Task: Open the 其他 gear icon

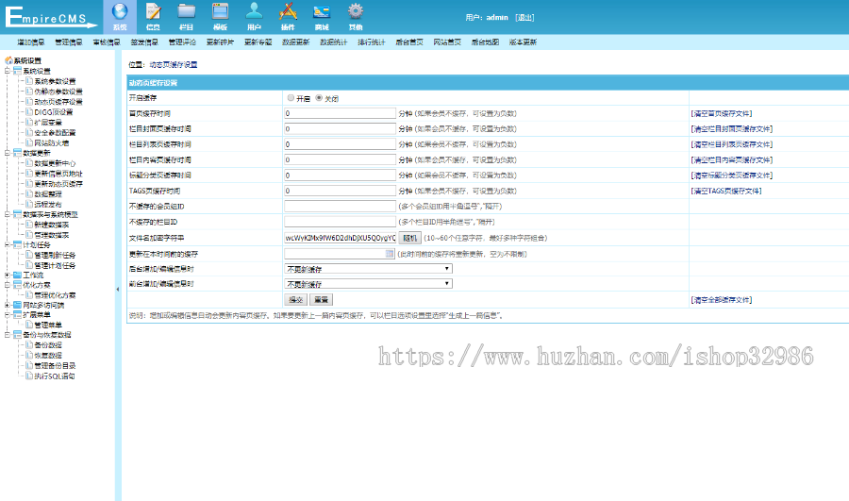Action: point(356,12)
